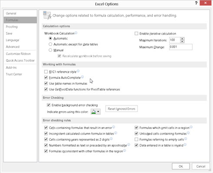Image resolution: width=213 pixels, height=173 pixels.
Task: Click info icon next to R1C1 reference style
Action: (x=78, y=71)
